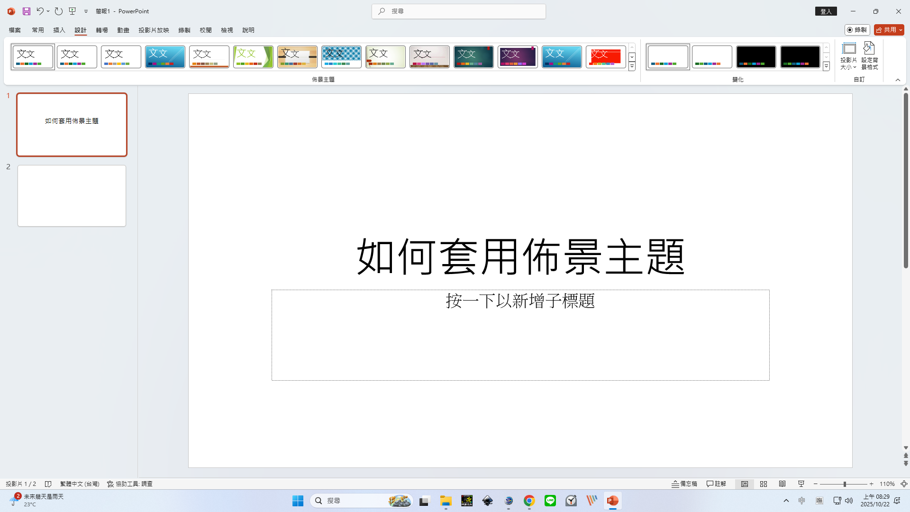Screen dimensions: 910x512
Task: Expand the themes gallery More arrow
Action: tap(632, 67)
